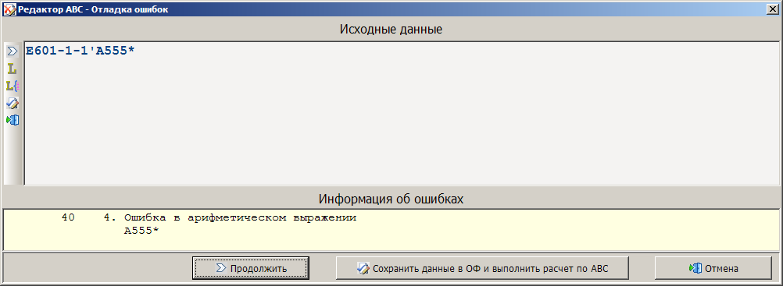Close the Редактор АВС window
The height and width of the screenshot is (286, 783).
tap(774, 9)
